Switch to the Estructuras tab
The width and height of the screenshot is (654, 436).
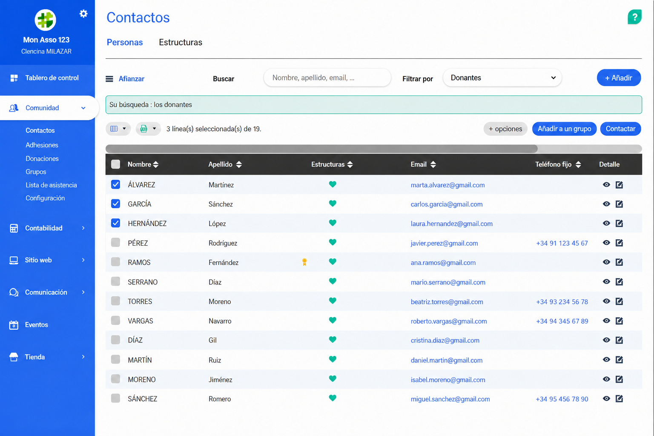coord(181,42)
